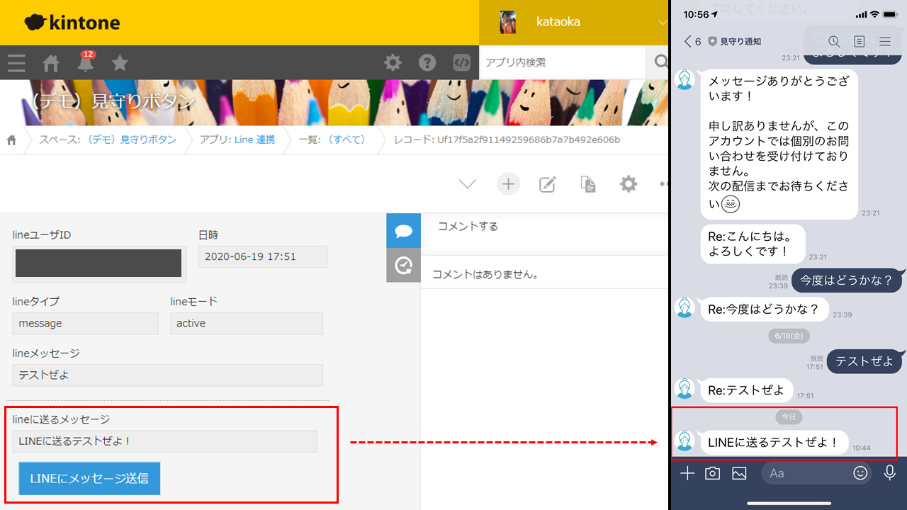Click the lineモード value active
This screenshot has width=907, height=510.
click(247, 323)
